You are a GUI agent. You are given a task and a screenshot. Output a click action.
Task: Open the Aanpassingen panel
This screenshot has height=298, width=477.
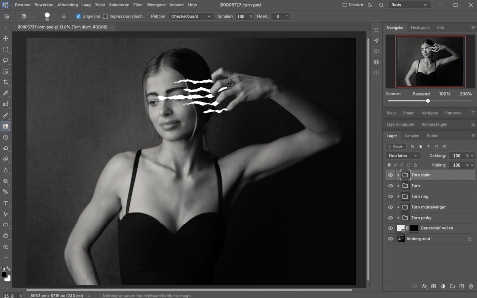[x=434, y=124]
